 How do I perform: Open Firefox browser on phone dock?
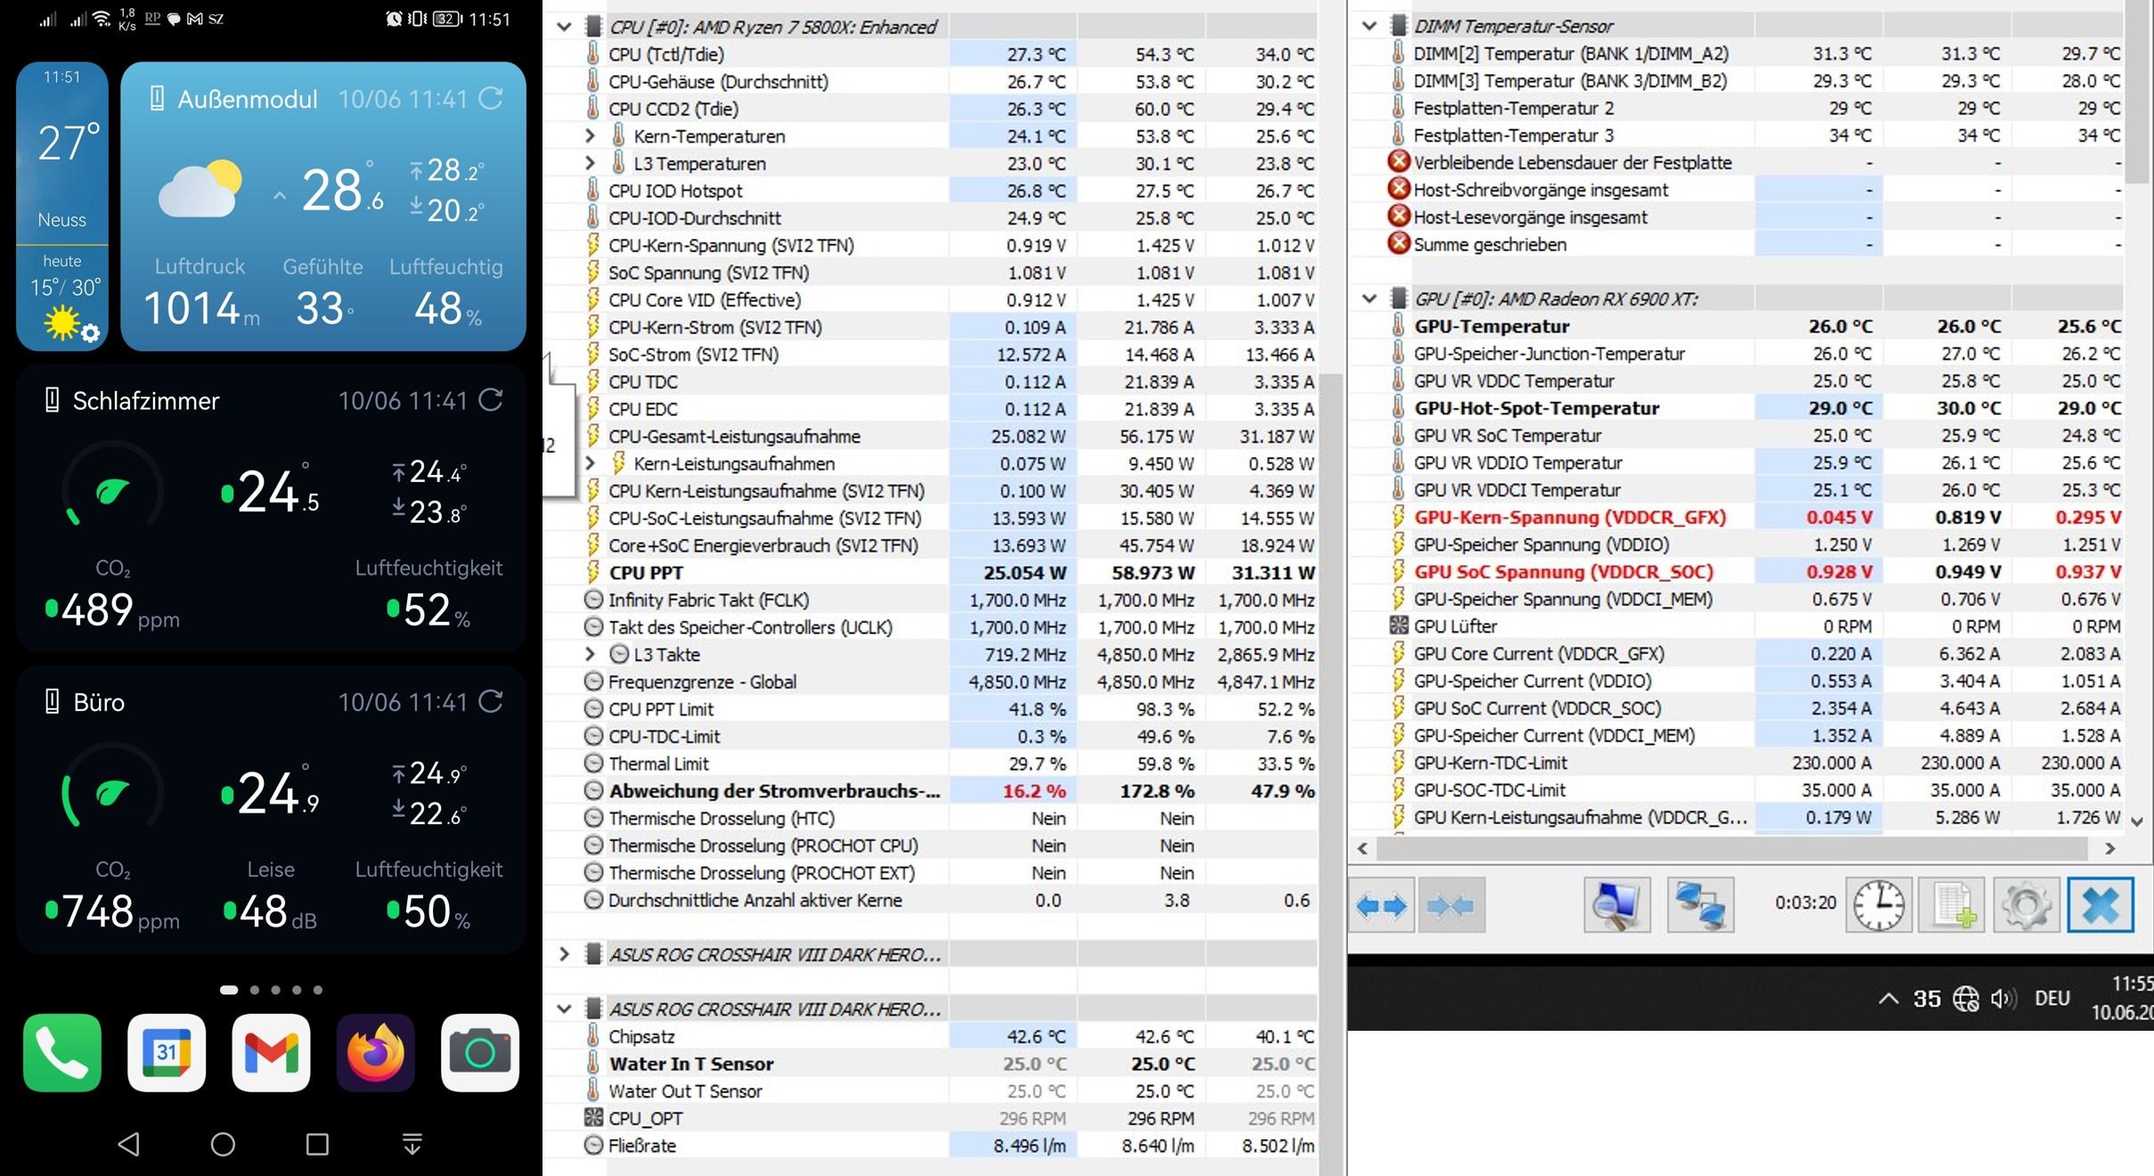pyautogui.click(x=375, y=1052)
